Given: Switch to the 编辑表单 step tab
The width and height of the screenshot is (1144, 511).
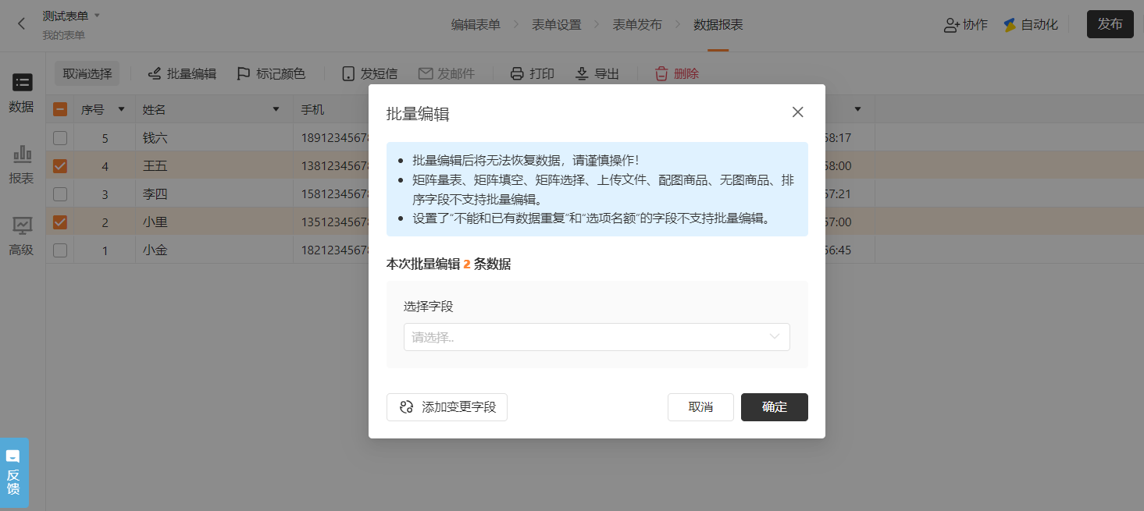Looking at the screenshot, I should (x=476, y=25).
